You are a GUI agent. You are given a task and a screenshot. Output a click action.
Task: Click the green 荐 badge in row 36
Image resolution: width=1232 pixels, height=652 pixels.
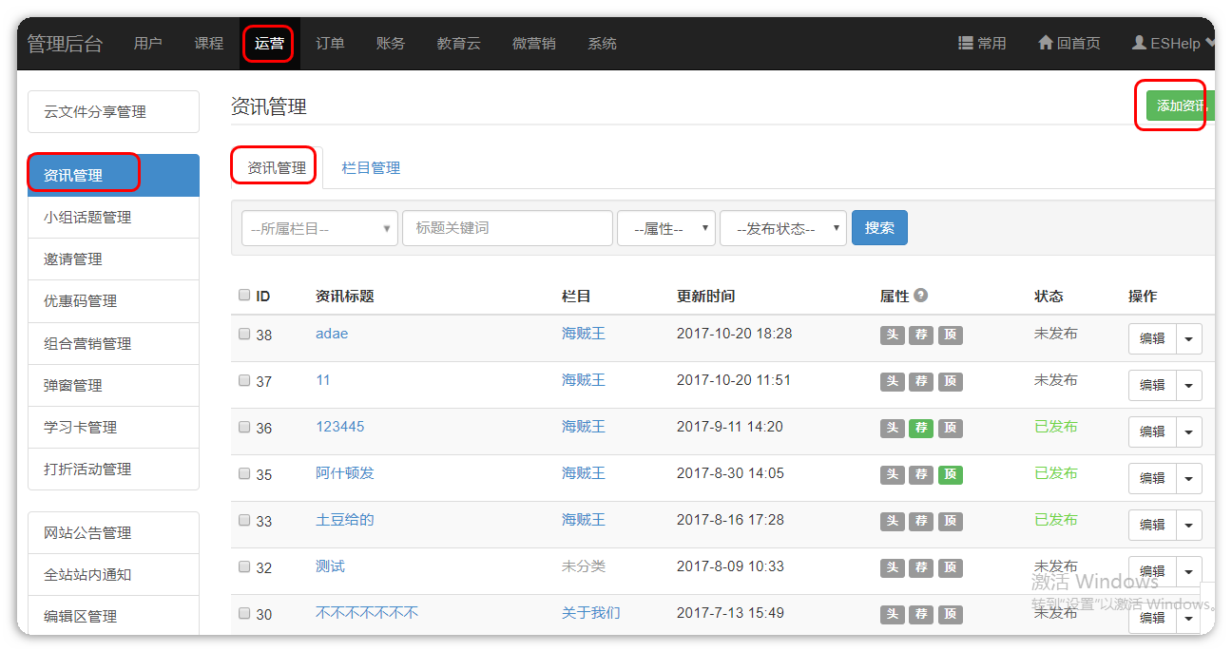pos(920,428)
